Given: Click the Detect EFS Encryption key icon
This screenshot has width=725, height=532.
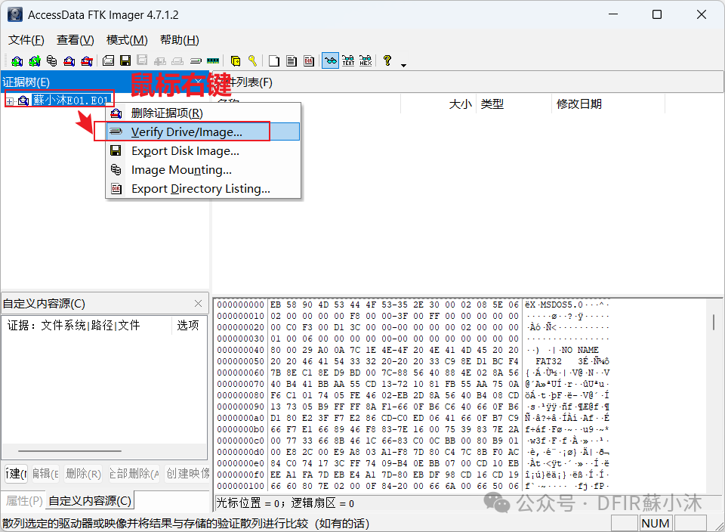Looking at the screenshot, I should [252, 60].
